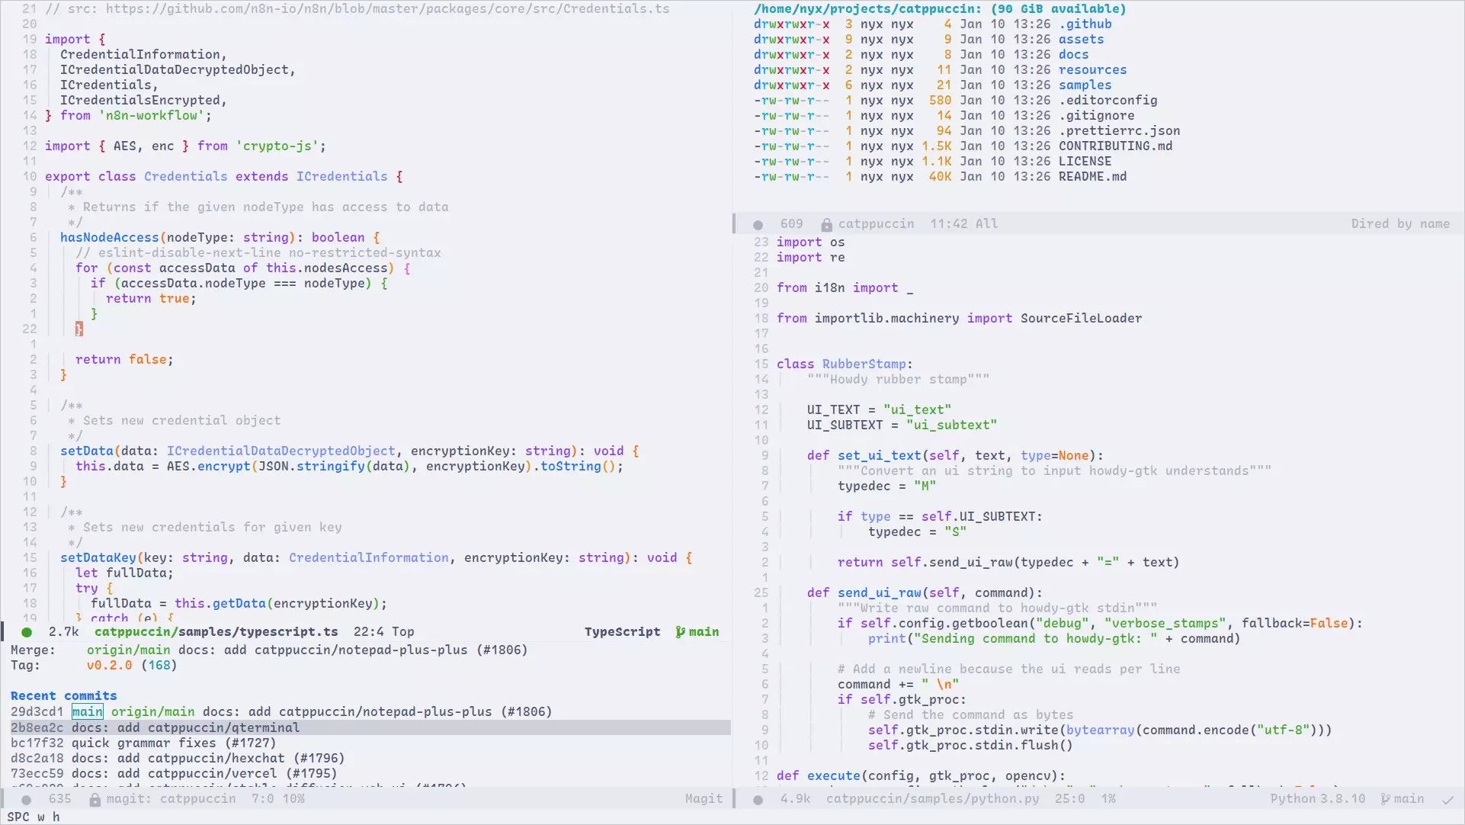Click the lock icon in magit modeline
This screenshot has height=825, width=1465.
[95, 800]
